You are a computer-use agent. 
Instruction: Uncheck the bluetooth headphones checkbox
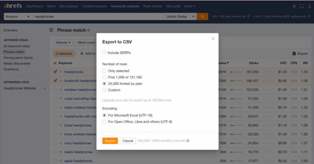[55, 81]
